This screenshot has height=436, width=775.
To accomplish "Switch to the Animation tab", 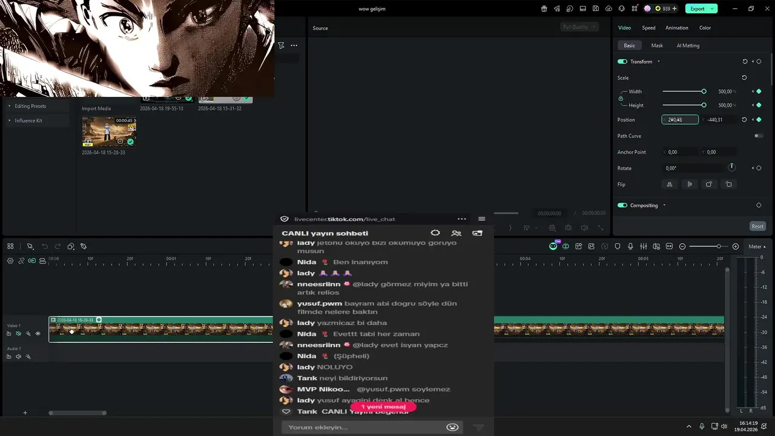I will [676, 28].
